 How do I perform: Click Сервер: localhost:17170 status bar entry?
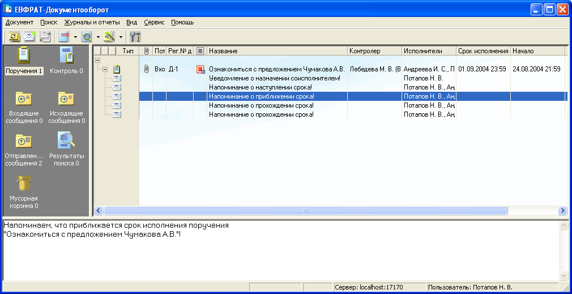click(380, 287)
